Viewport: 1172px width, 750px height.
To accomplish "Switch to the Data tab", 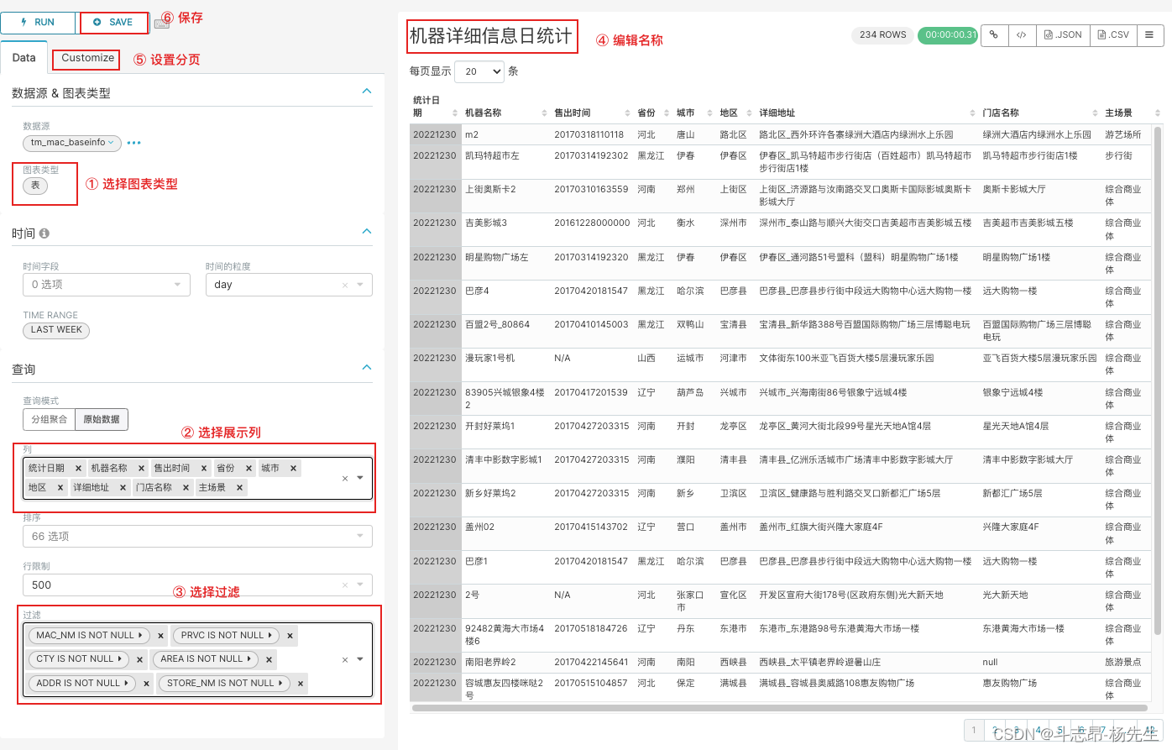I will [x=24, y=58].
